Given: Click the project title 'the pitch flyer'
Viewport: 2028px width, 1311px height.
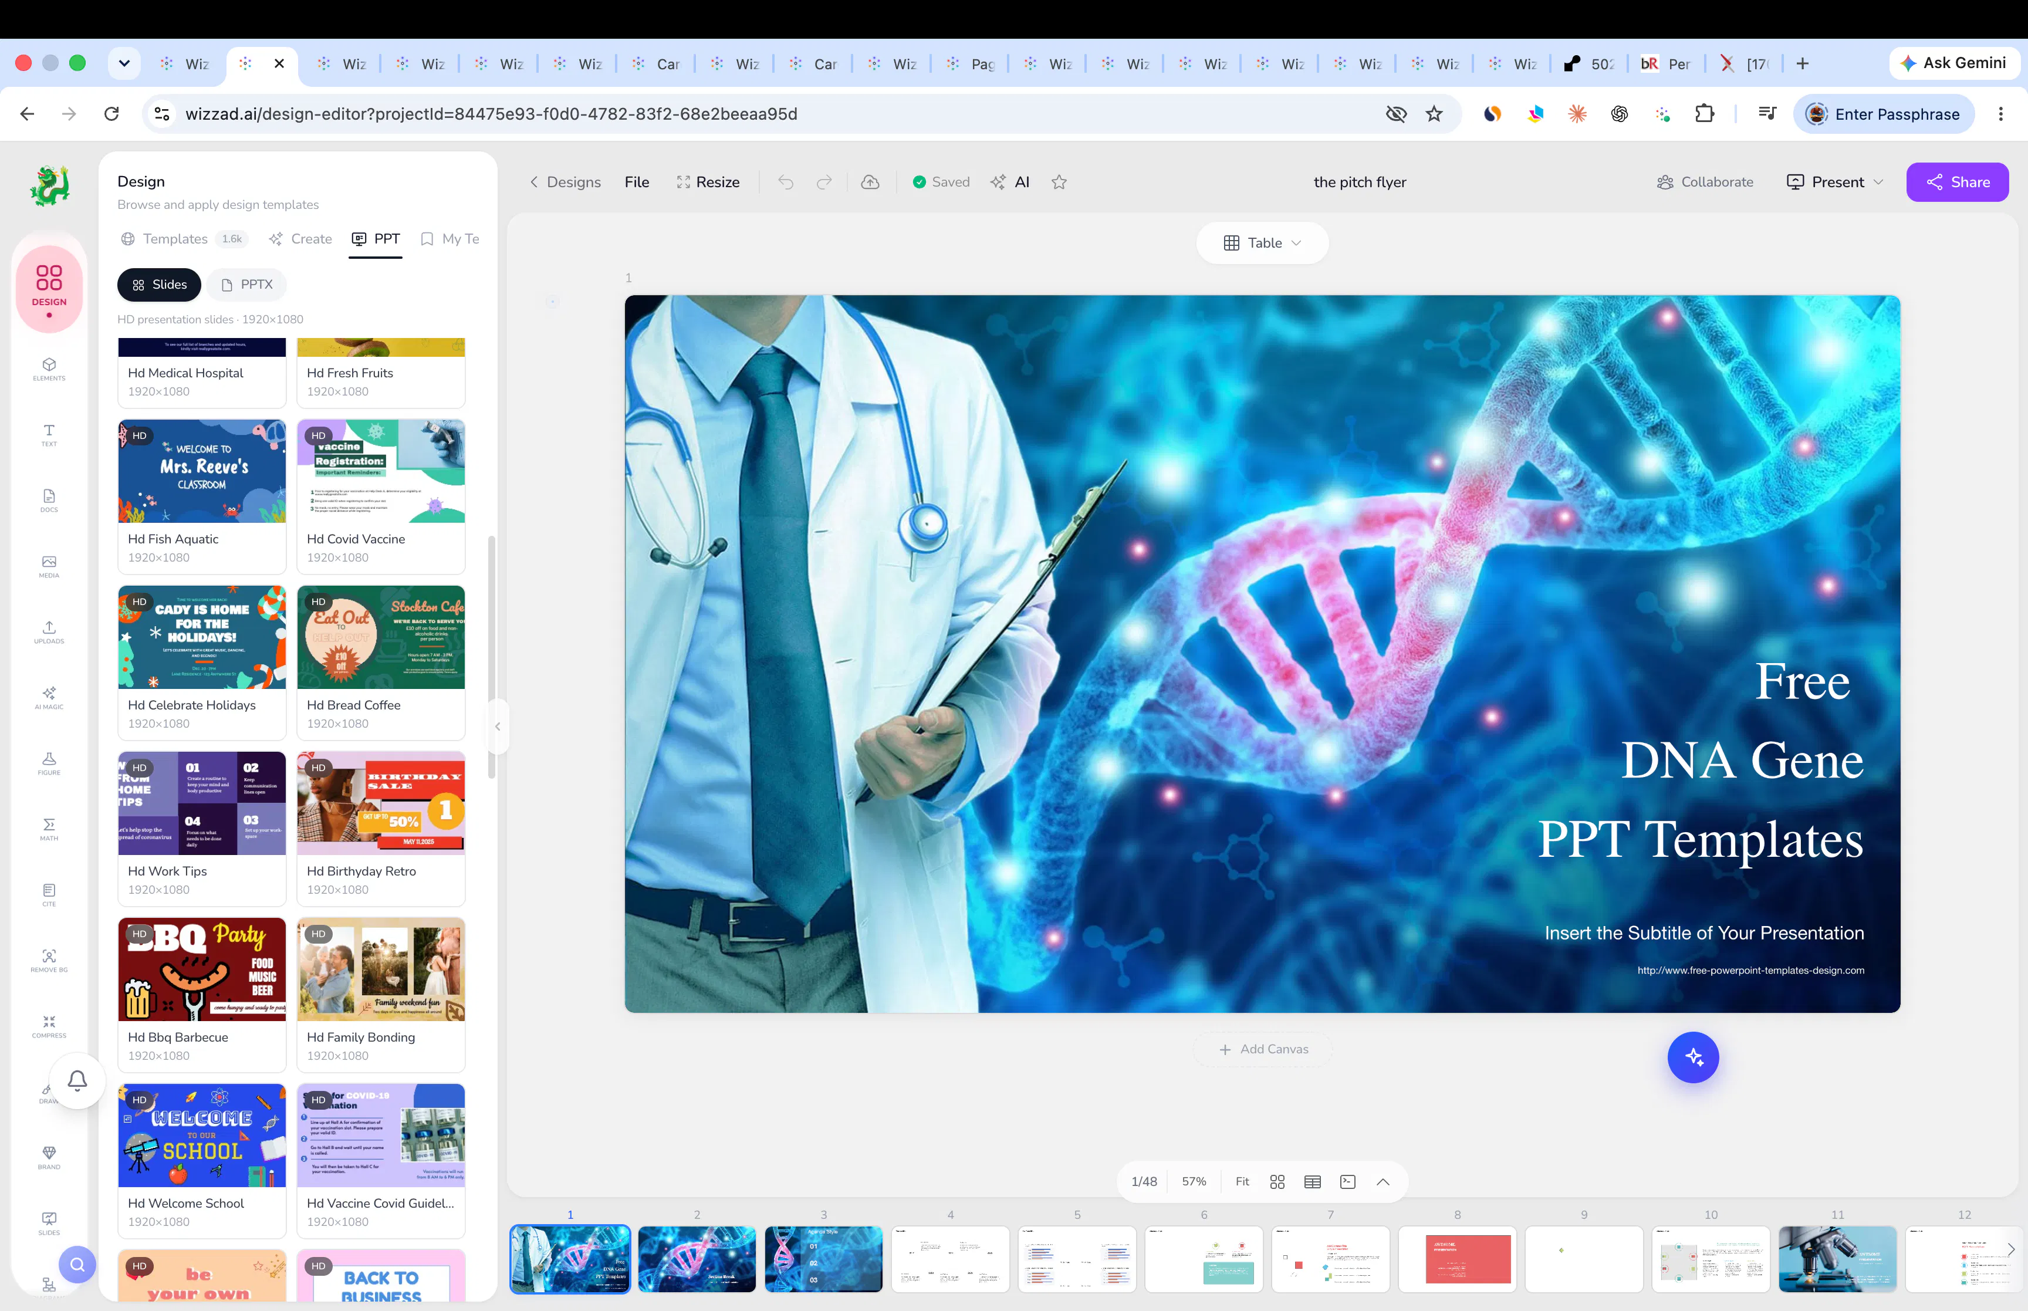Looking at the screenshot, I should (1359, 182).
